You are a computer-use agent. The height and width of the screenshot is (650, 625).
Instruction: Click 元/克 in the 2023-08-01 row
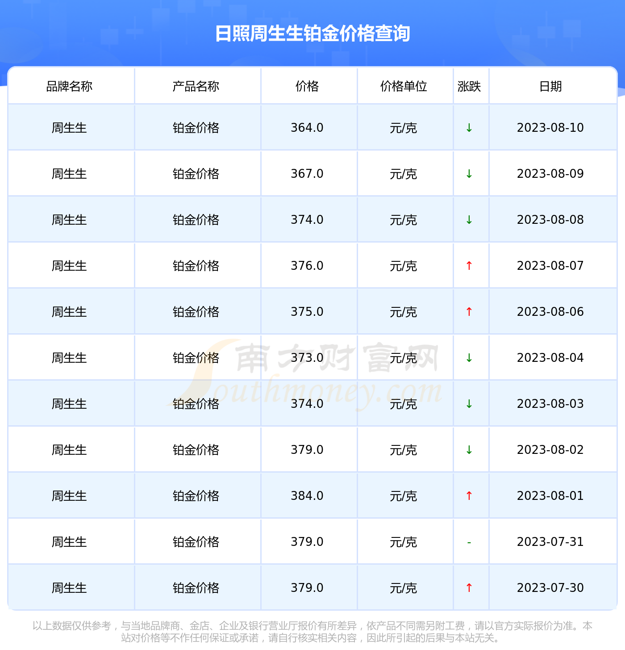[x=404, y=496]
